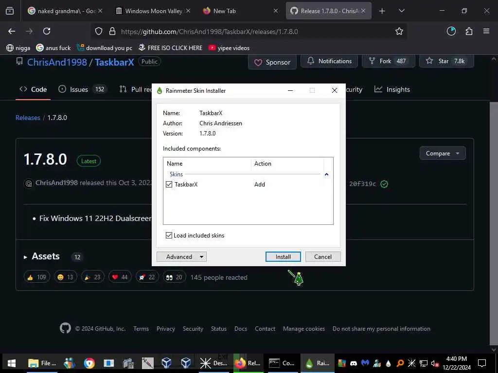
Task: Open the Privacy footer link
Action: (x=166, y=329)
